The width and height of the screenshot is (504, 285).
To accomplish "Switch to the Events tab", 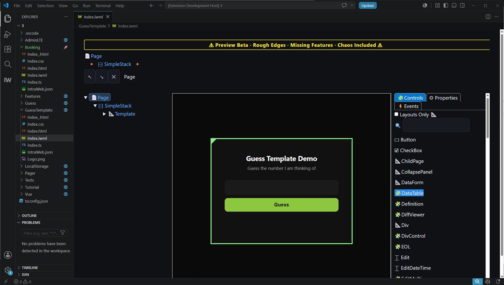I will [408, 106].
